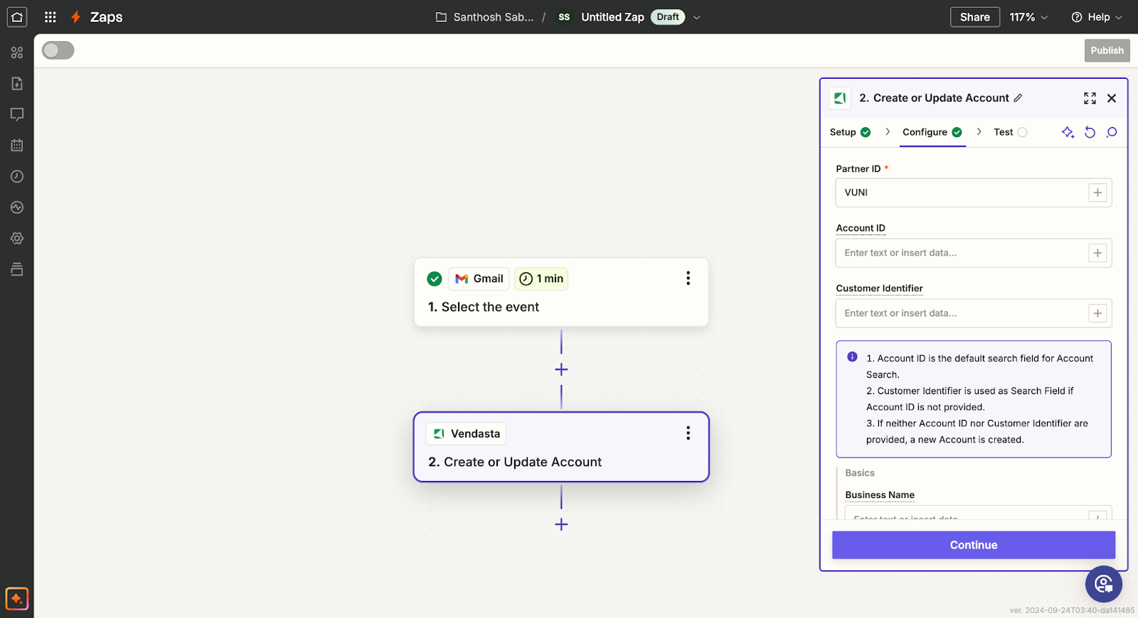Close the Create or Update Account panel
Image resolution: width=1138 pixels, height=618 pixels.
[1112, 98]
